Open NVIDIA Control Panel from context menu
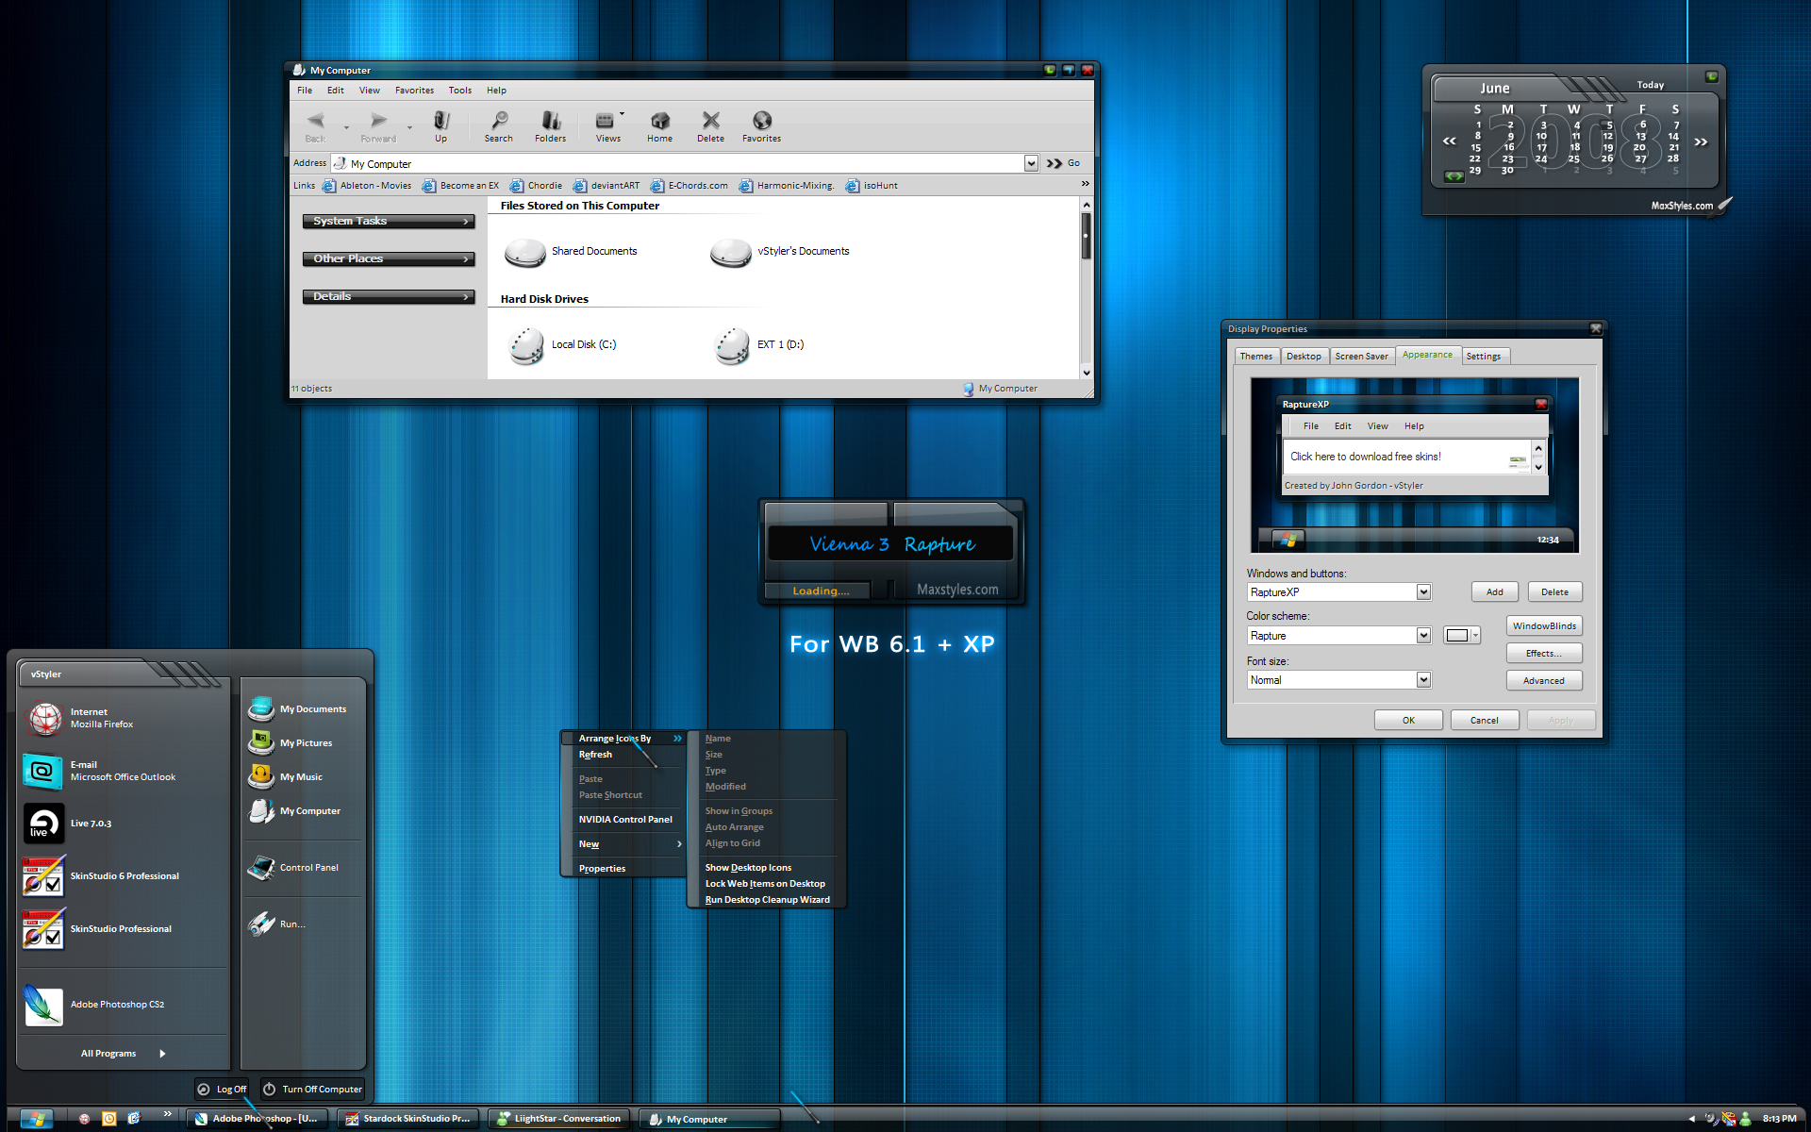 (625, 820)
